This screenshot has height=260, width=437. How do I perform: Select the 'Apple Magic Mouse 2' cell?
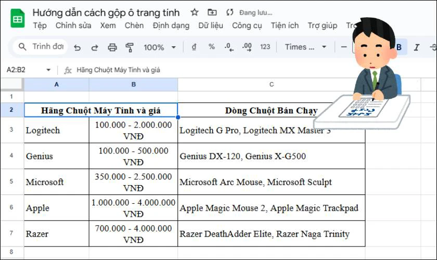click(x=272, y=208)
